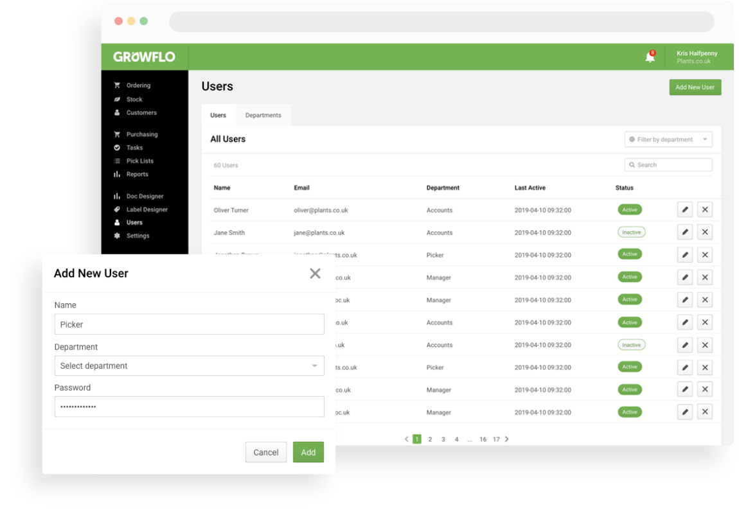The height and width of the screenshot is (517, 739).
Task: Edit Oliver Turner with the pencil icon
Action: (685, 209)
